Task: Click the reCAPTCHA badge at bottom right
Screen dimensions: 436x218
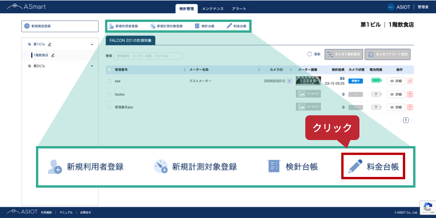Action: pyautogui.click(x=428, y=208)
